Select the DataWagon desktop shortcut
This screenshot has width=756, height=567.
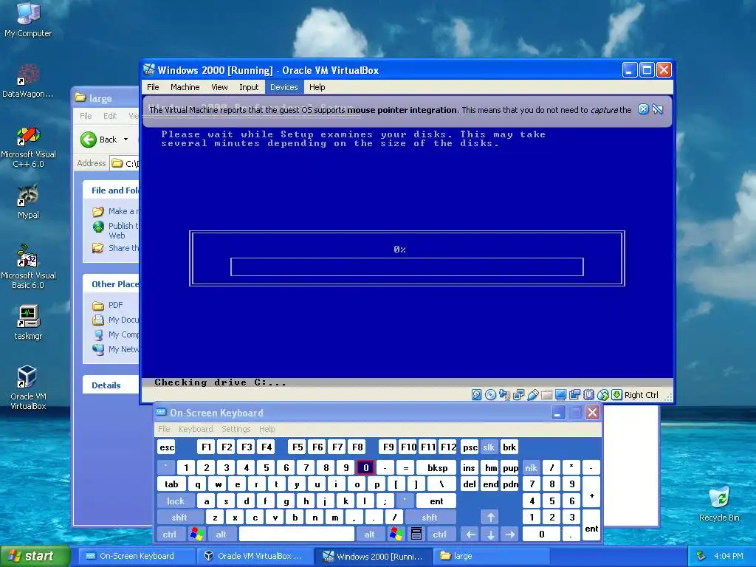(28, 80)
